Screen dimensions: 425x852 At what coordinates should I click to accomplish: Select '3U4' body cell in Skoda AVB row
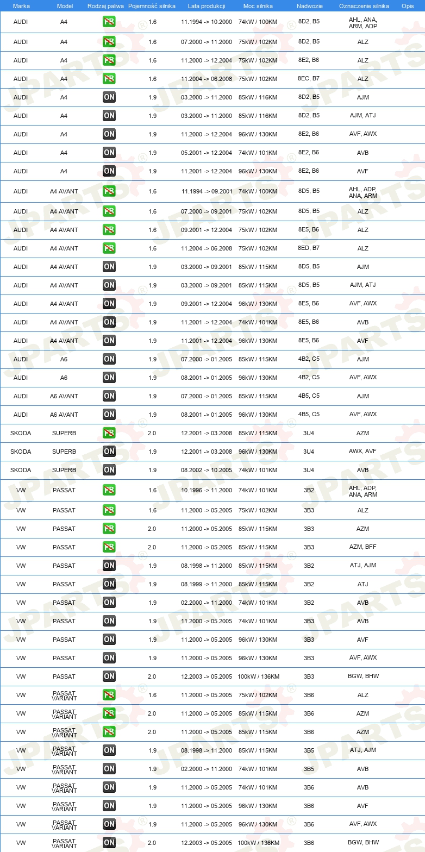309,470
